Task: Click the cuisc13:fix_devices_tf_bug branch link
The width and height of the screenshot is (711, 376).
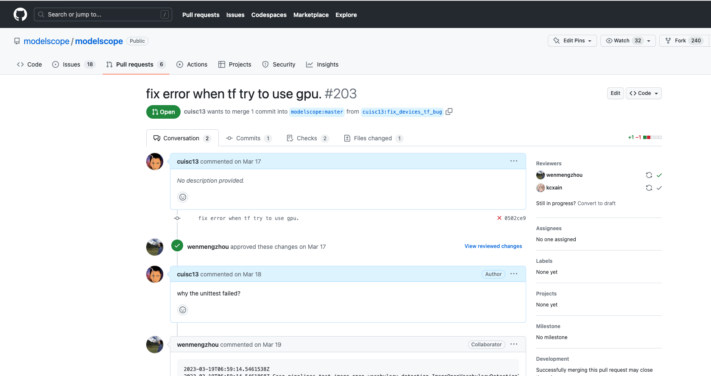Action: tap(402, 112)
